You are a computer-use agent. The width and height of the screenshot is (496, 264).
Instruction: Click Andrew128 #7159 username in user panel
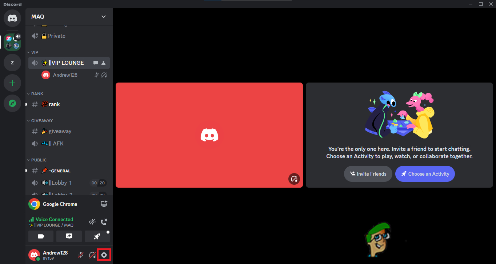point(55,255)
